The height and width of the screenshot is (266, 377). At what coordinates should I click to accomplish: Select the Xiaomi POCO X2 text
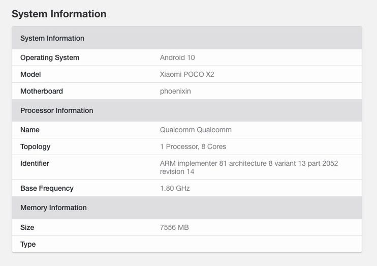click(x=187, y=75)
